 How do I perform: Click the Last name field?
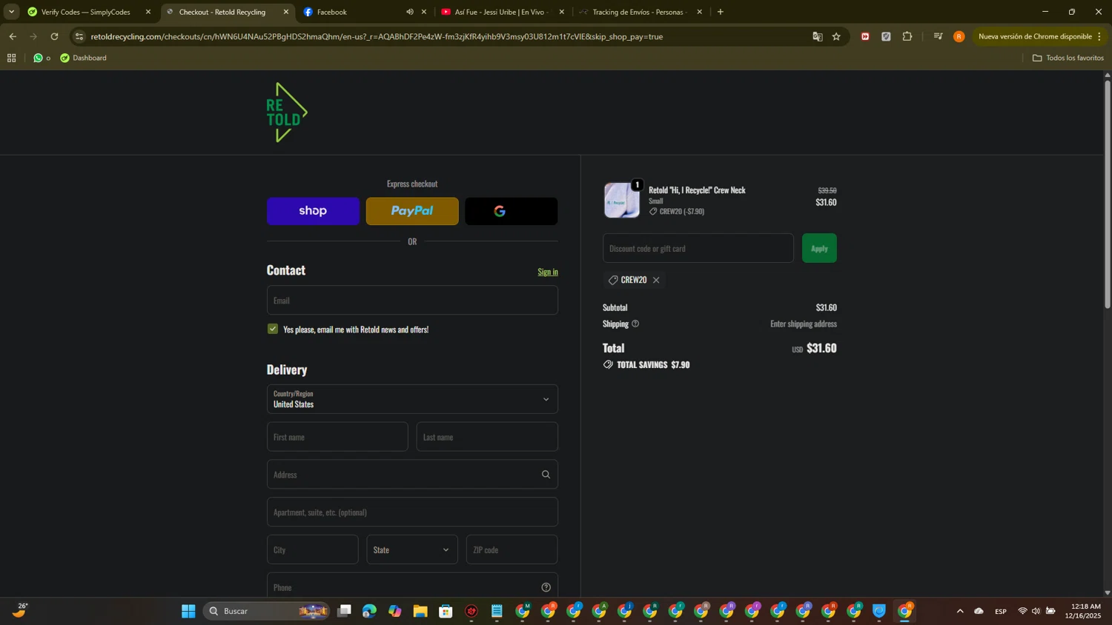coord(487,437)
